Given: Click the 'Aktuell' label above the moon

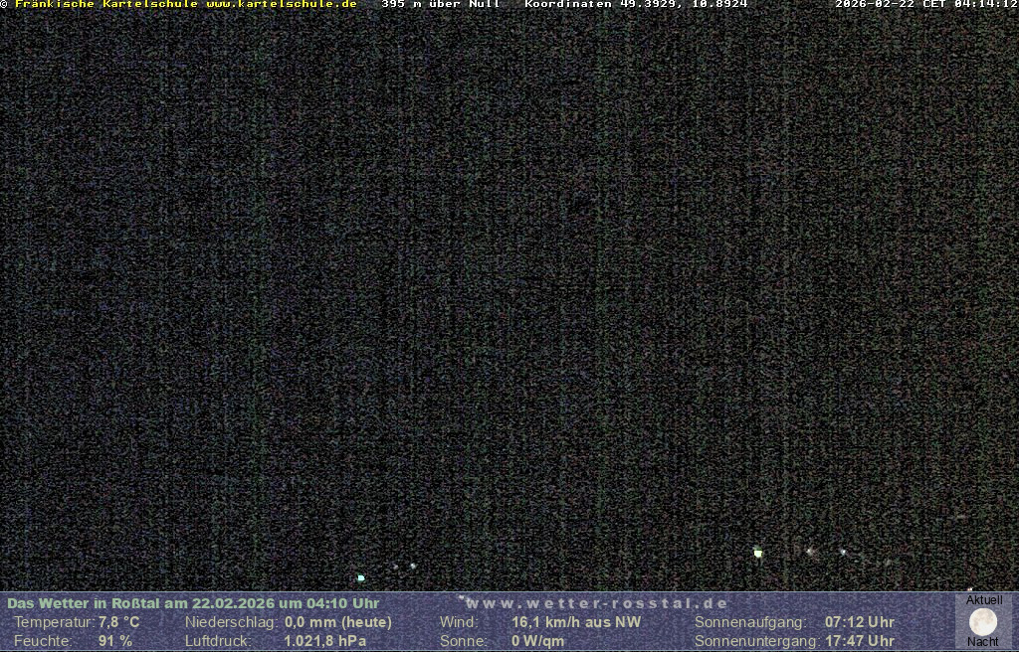Looking at the screenshot, I should [x=984, y=600].
